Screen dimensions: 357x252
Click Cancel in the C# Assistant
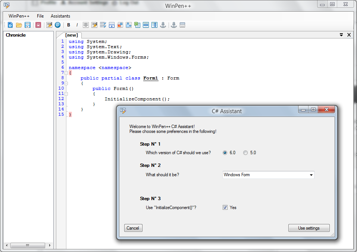(x=133, y=228)
